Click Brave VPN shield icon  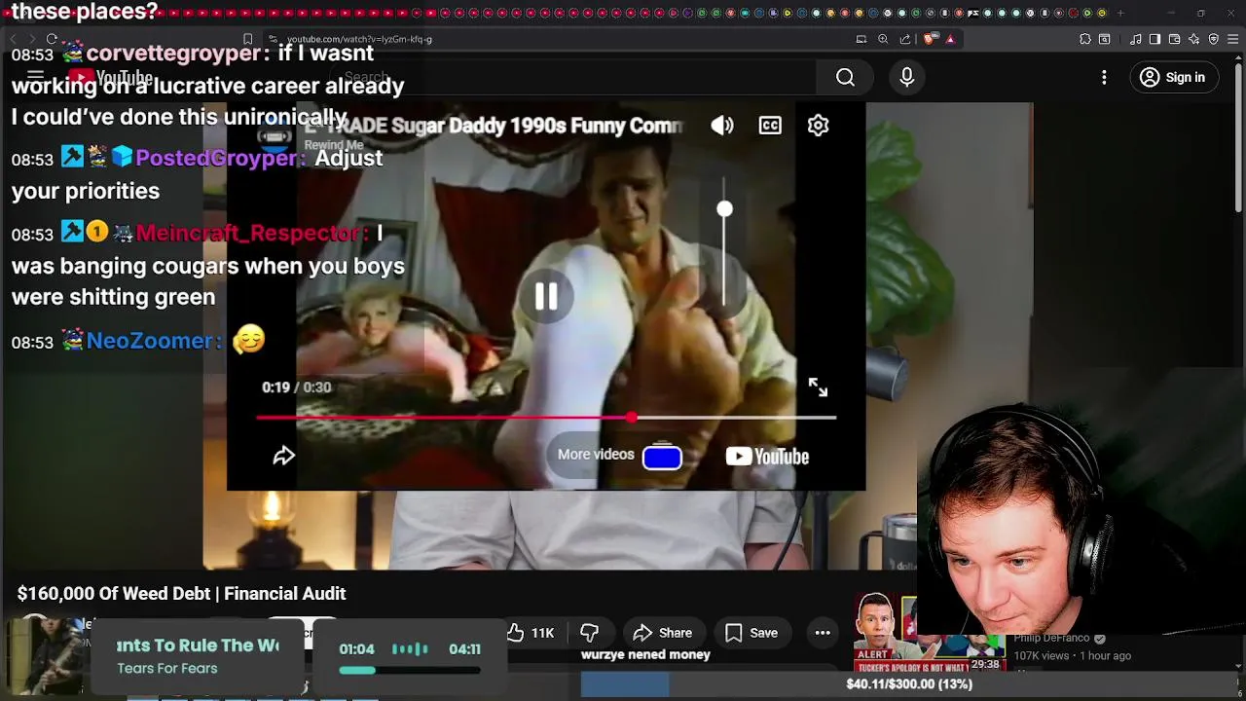(x=1214, y=39)
